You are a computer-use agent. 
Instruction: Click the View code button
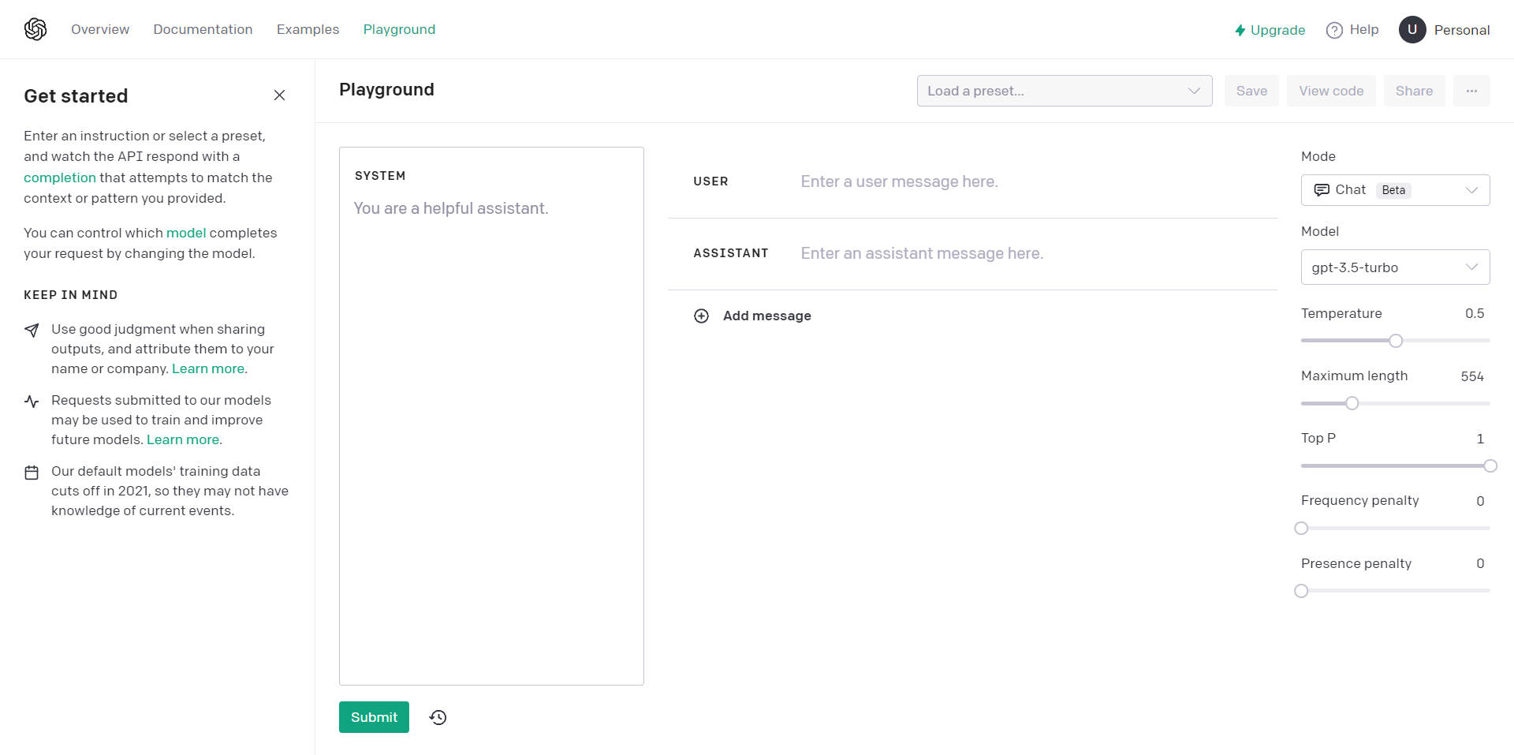pyautogui.click(x=1330, y=90)
